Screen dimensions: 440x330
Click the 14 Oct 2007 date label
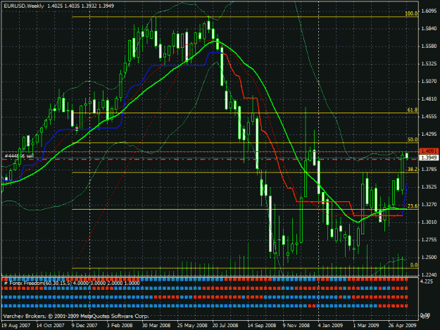[x=51, y=326]
